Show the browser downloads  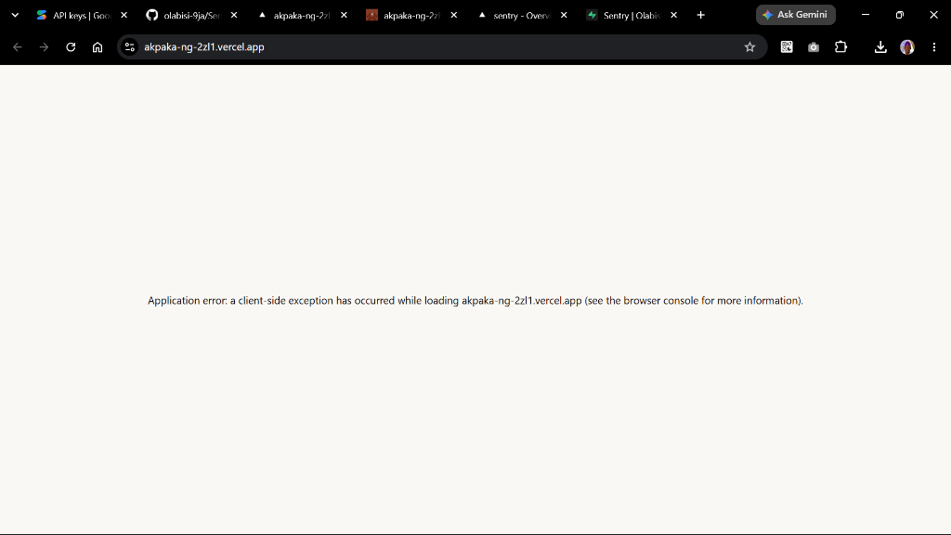point(880,47)
